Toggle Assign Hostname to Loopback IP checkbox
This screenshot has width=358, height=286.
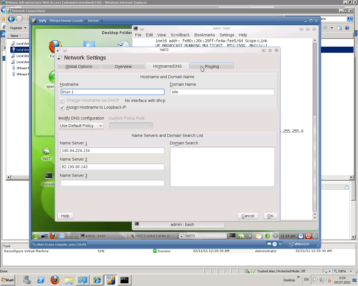(62, 107)
